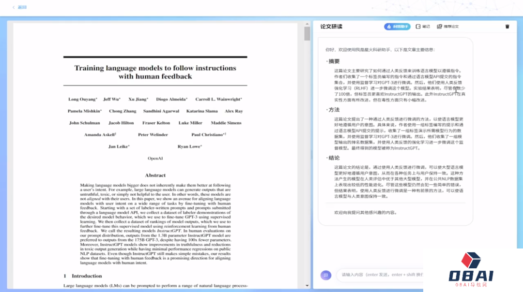Click author name Long Ouyang

tap(83, 99)
